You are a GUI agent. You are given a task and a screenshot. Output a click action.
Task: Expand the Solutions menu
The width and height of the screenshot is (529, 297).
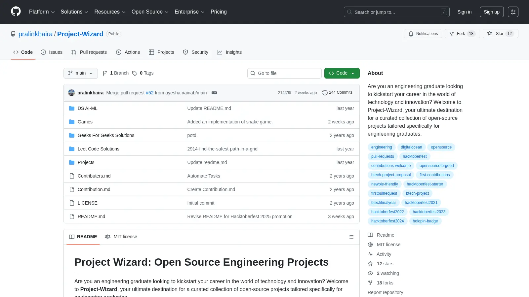(74, 12)
